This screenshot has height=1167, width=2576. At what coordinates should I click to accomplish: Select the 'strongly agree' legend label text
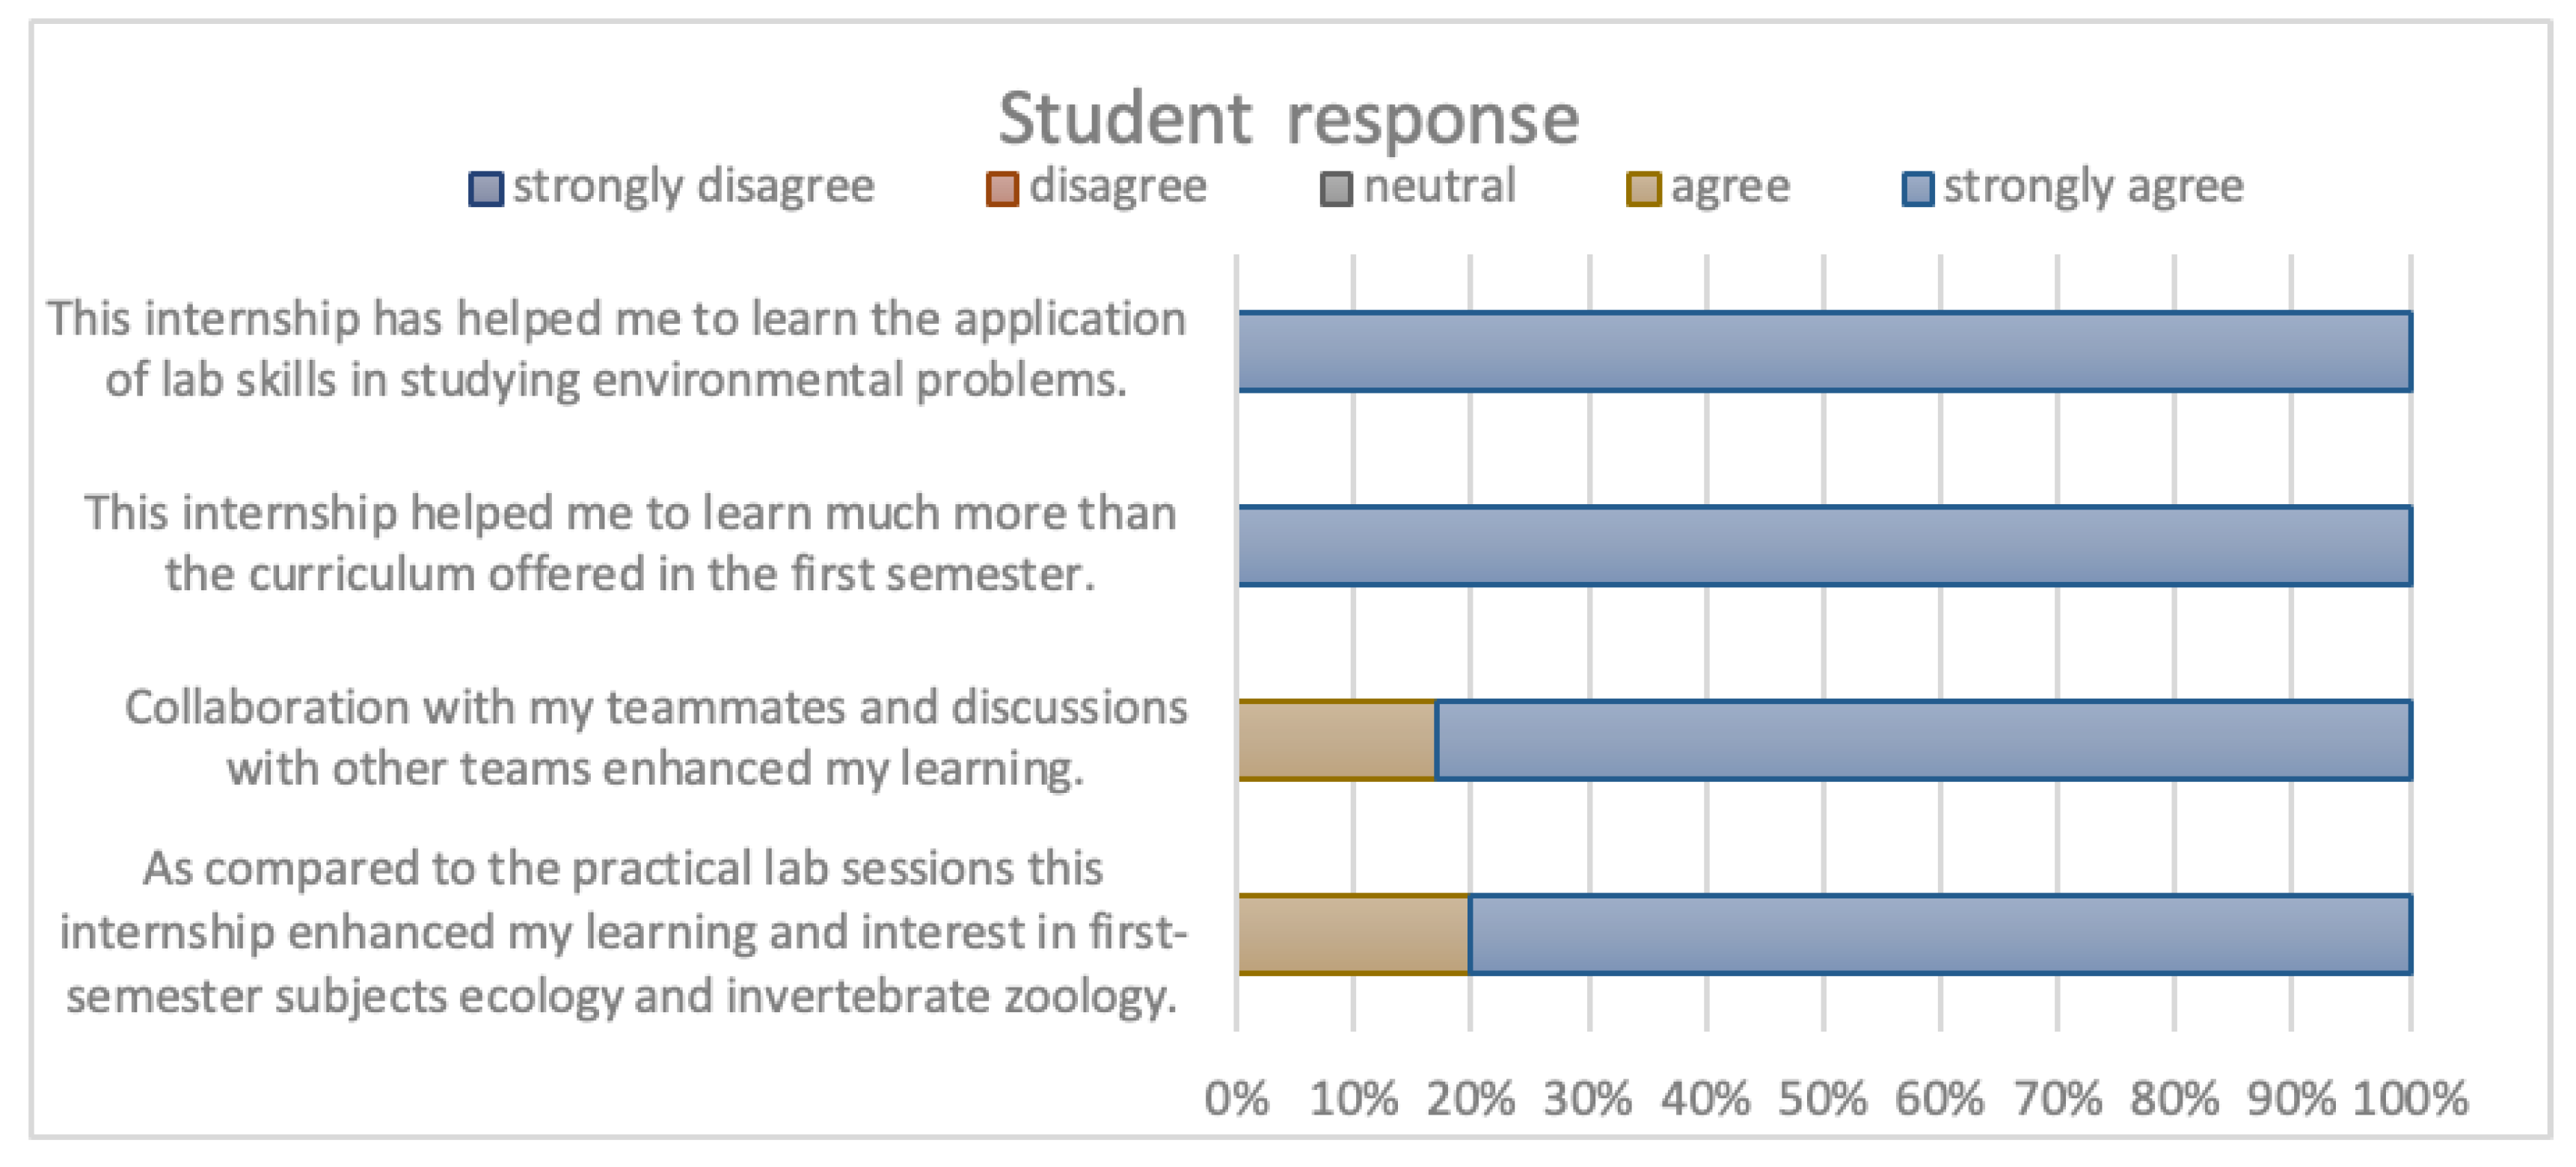point(2094,187)
